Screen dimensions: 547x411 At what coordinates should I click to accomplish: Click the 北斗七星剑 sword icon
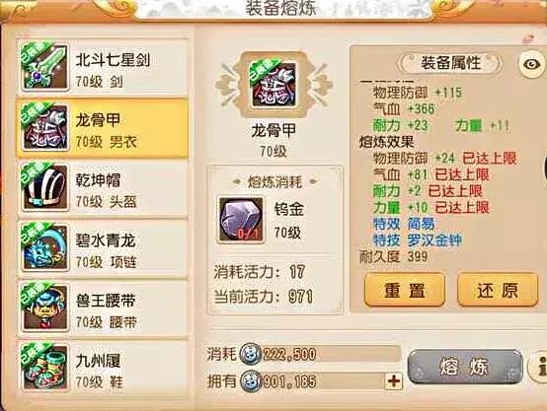[44, 68]
